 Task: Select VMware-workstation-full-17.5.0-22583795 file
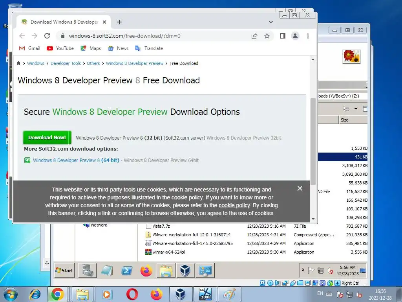pos(192,243)
